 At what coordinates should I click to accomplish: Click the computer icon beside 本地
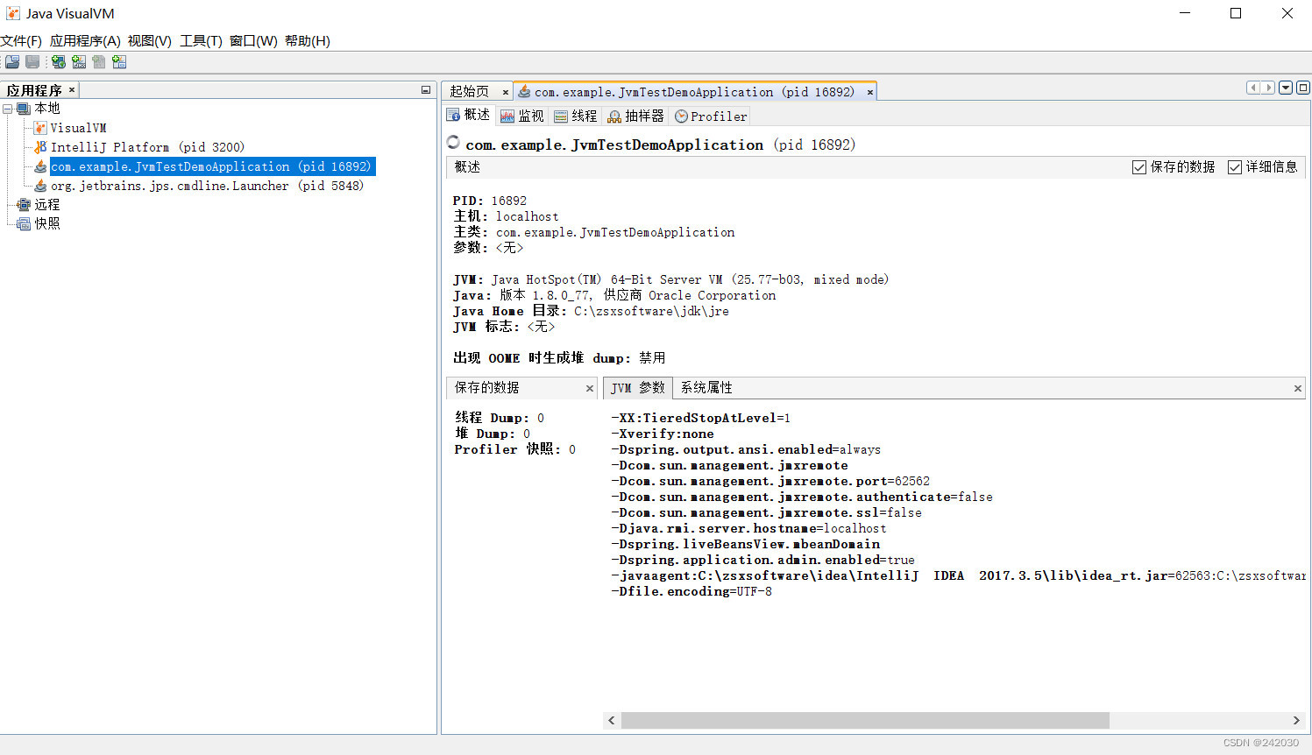(24, 109)
